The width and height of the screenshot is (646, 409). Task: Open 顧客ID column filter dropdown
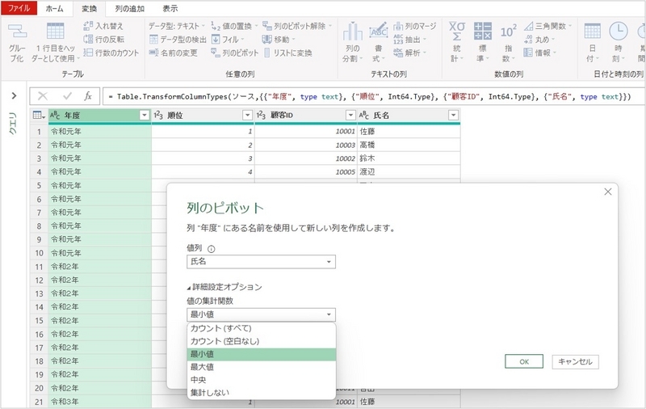point(350,116)
